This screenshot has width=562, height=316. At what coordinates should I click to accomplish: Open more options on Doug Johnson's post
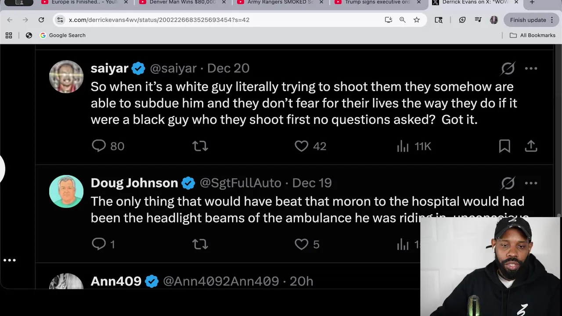531,183
